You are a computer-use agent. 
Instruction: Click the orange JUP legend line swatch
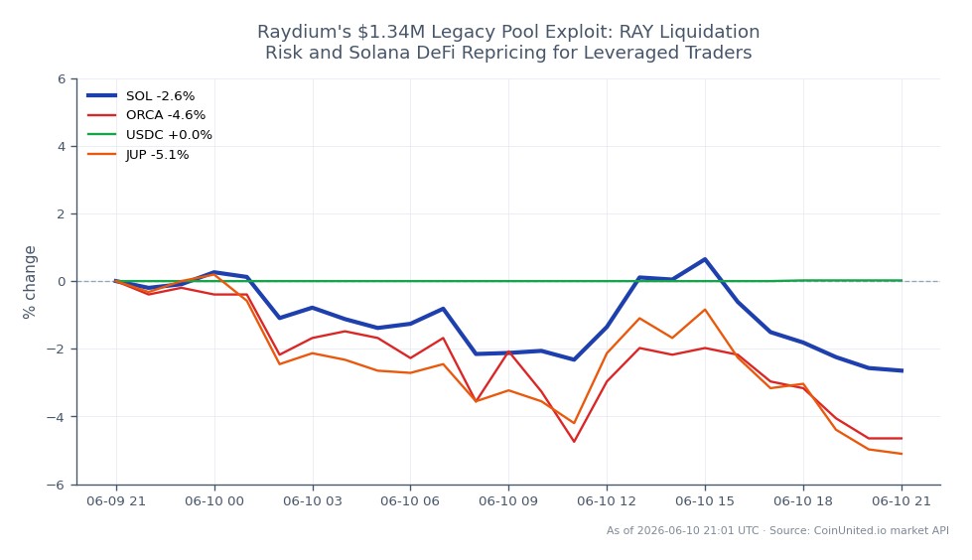(101, 155)
